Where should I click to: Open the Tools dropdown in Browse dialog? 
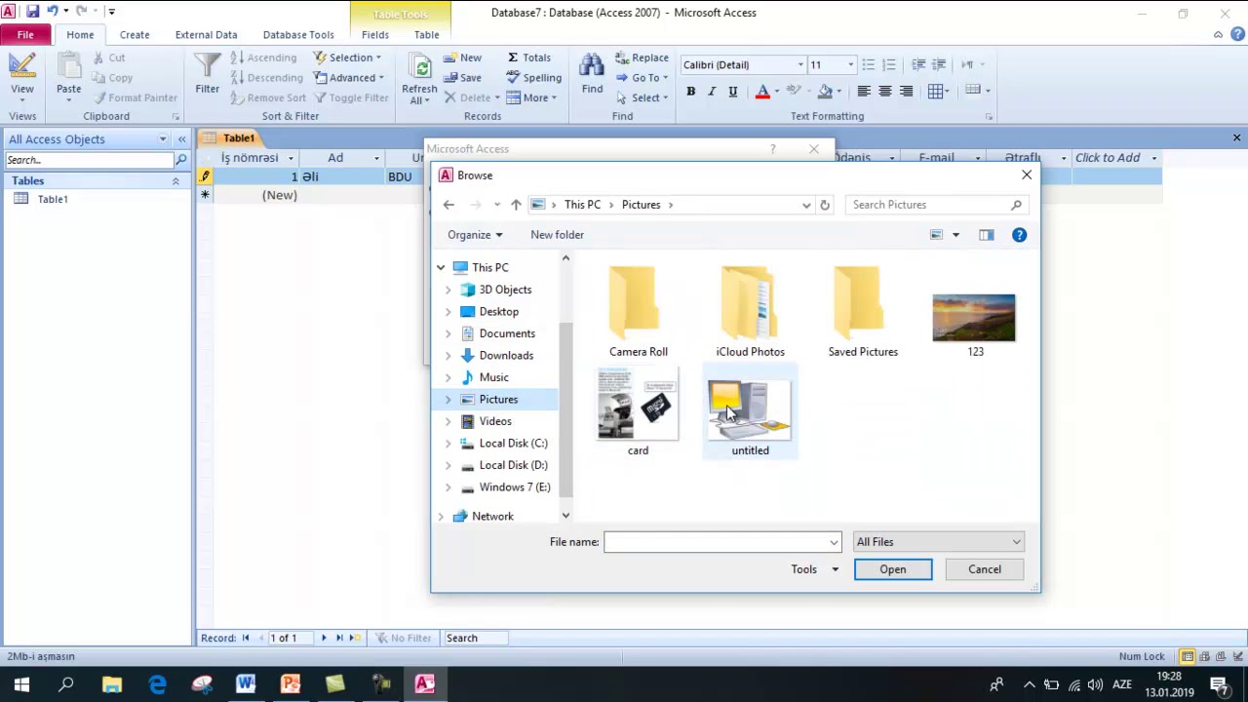pyautogui.click(x=814, y=569)
